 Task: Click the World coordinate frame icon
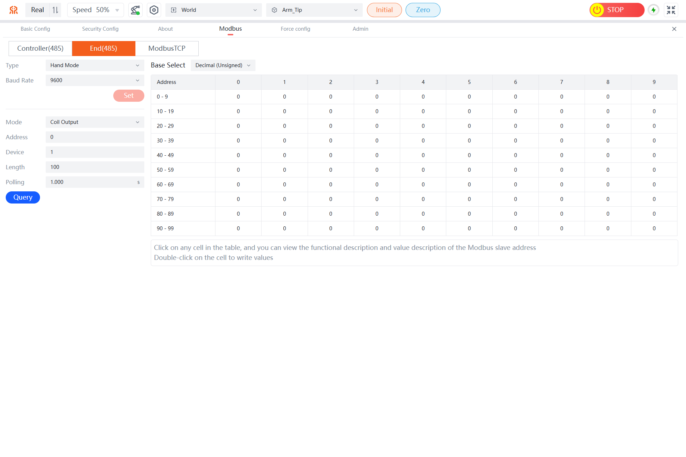[x=174, y=10]
